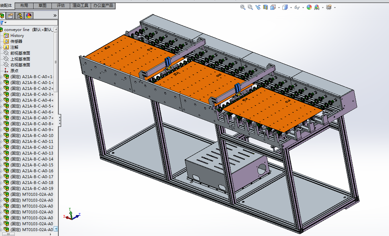Image resolution: width=389 pixels, height=236 pixels.
Task: Select the 传感器 tree item
Action: 16,42
